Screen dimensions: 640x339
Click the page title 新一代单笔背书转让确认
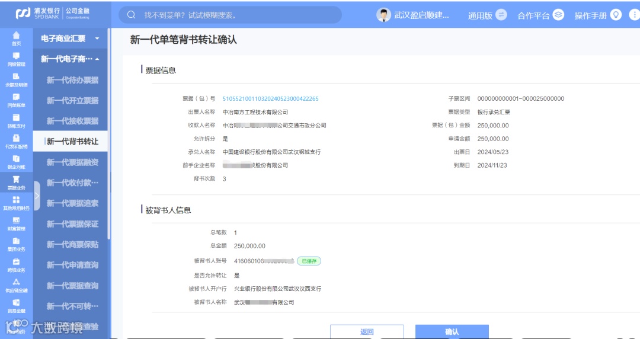click(183, 40)
